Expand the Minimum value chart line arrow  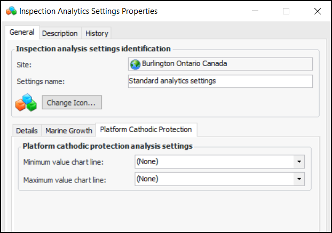coord(299,161)
